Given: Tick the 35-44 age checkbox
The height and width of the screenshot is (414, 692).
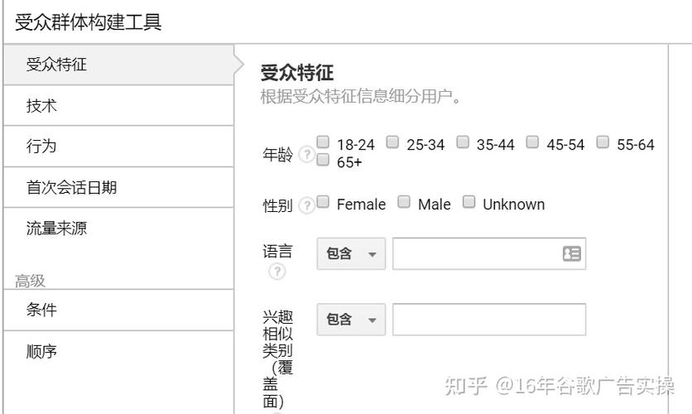Looking at the screenshot, I should pyautogui.click(x=463, y=142).
